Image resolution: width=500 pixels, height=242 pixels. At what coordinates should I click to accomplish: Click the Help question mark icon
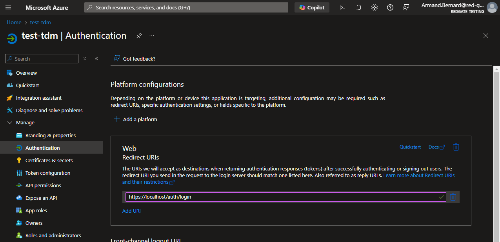pyautogui.click(x=390, y=7)
